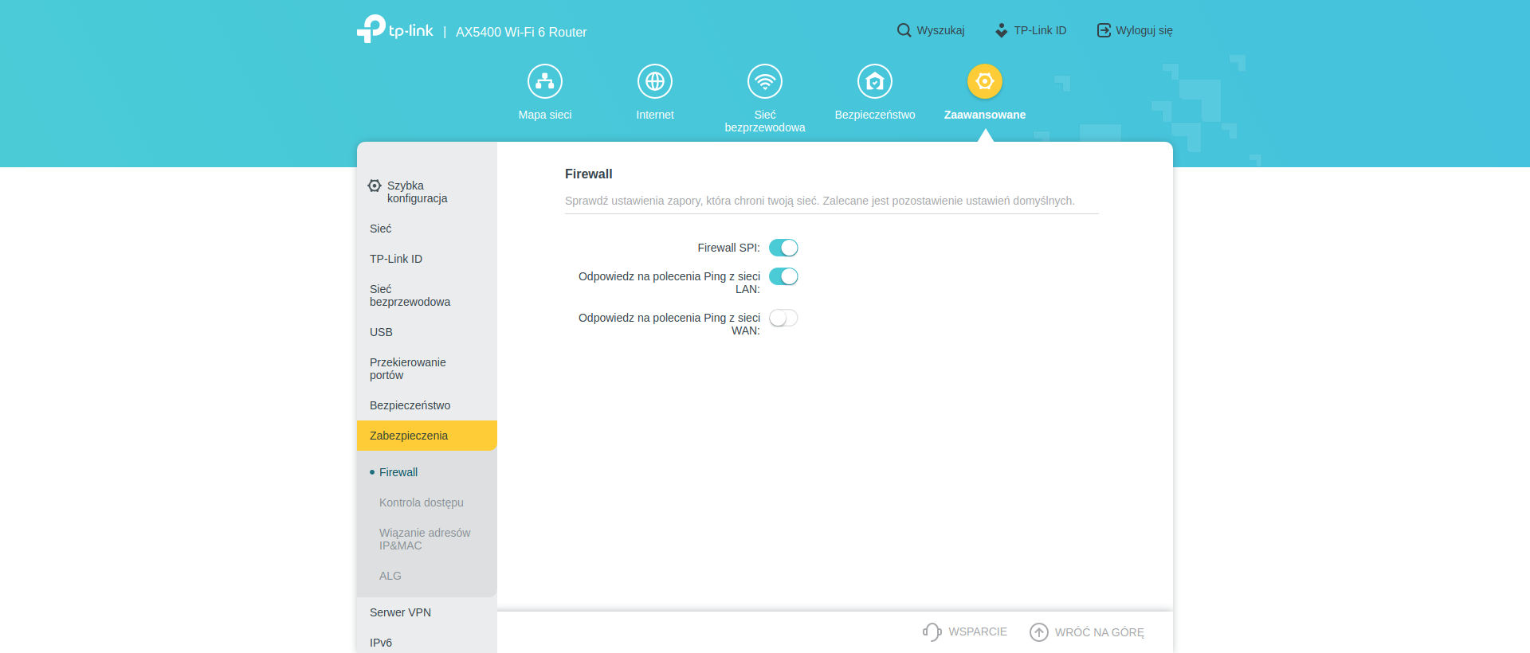Turn off Ping response from LAN
1530x653 pixels.
point(783,276)
